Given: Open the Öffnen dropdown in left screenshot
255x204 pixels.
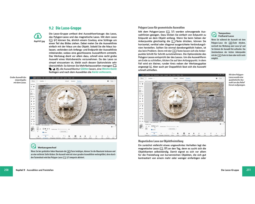Looking at the screenshot, I should [x=33, y=81].
